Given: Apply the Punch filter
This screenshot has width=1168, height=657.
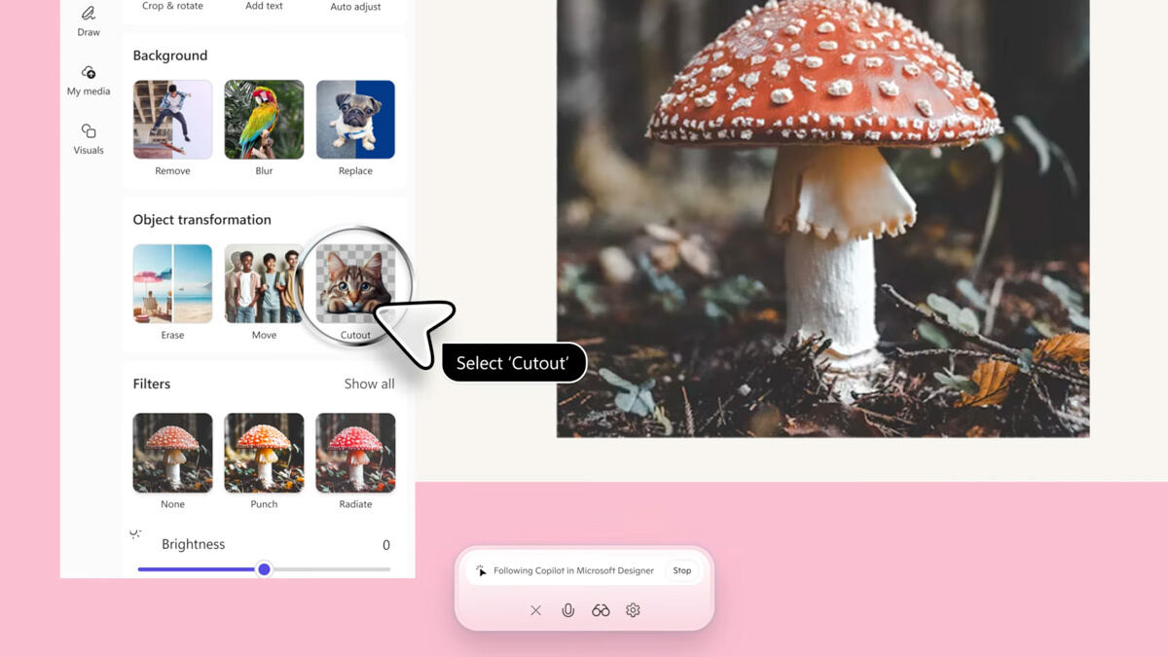Looking at the screenshot, I should click(x=264, y=453).
